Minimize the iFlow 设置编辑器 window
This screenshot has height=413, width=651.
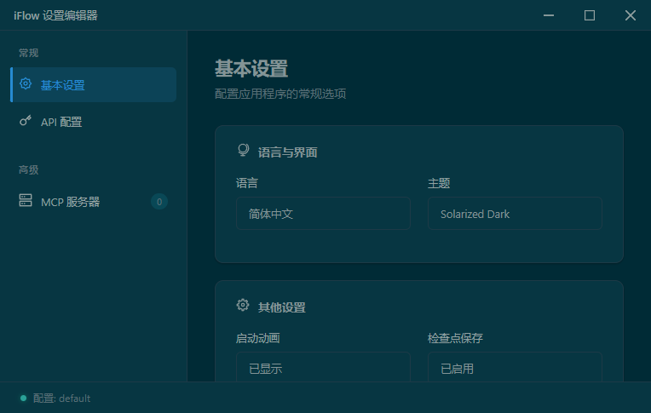pyautogui.click(x=549, y=15)
